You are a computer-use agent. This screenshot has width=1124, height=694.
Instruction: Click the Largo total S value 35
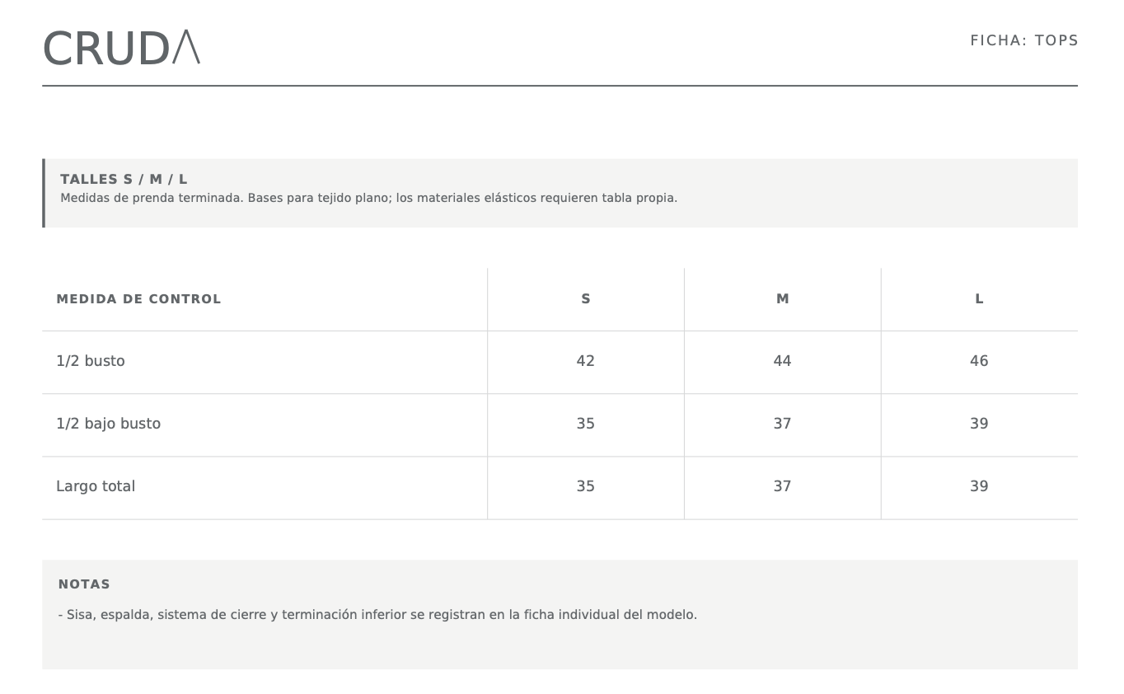point(586,486)
